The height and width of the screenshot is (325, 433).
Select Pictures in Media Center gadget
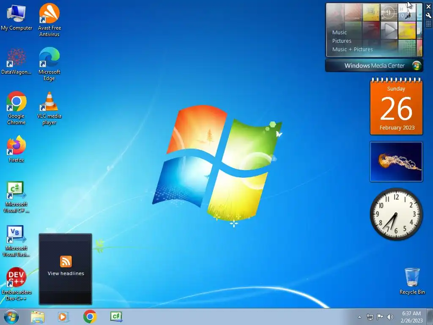tap(342, 41)
